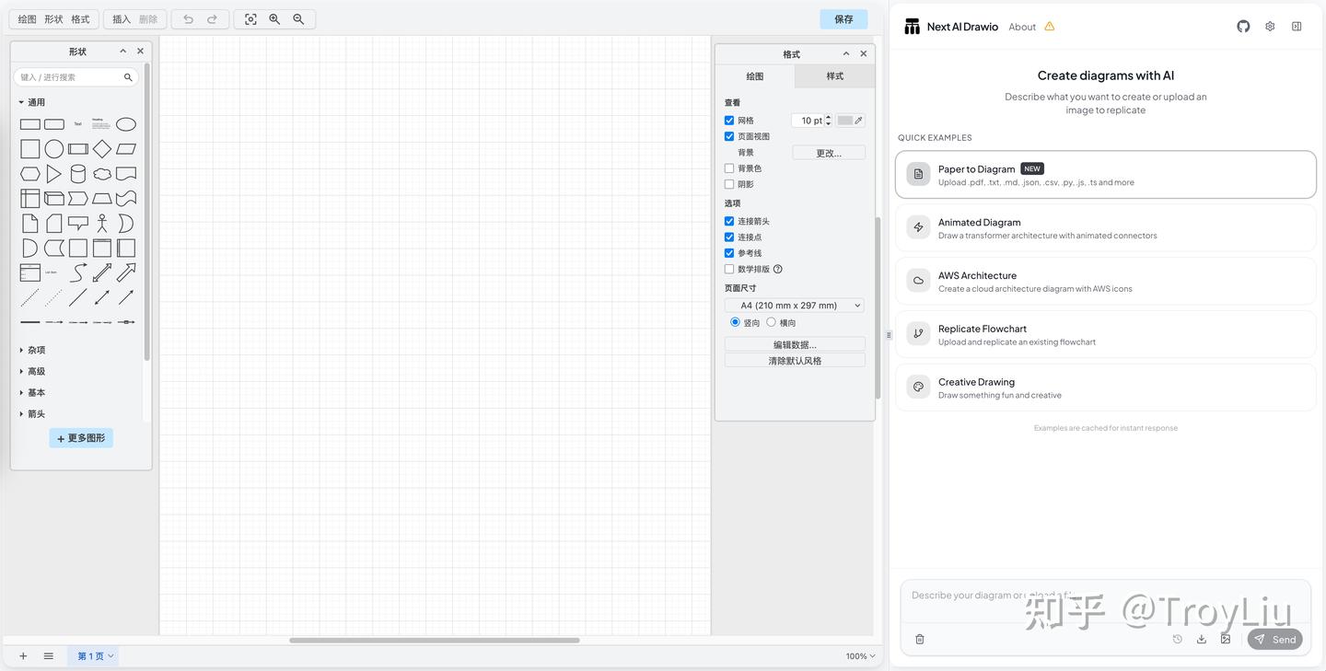This screenshot has width=1326, height=671.
Task: Toggle the 网格 grid checkbox
Action: [729, 121]
